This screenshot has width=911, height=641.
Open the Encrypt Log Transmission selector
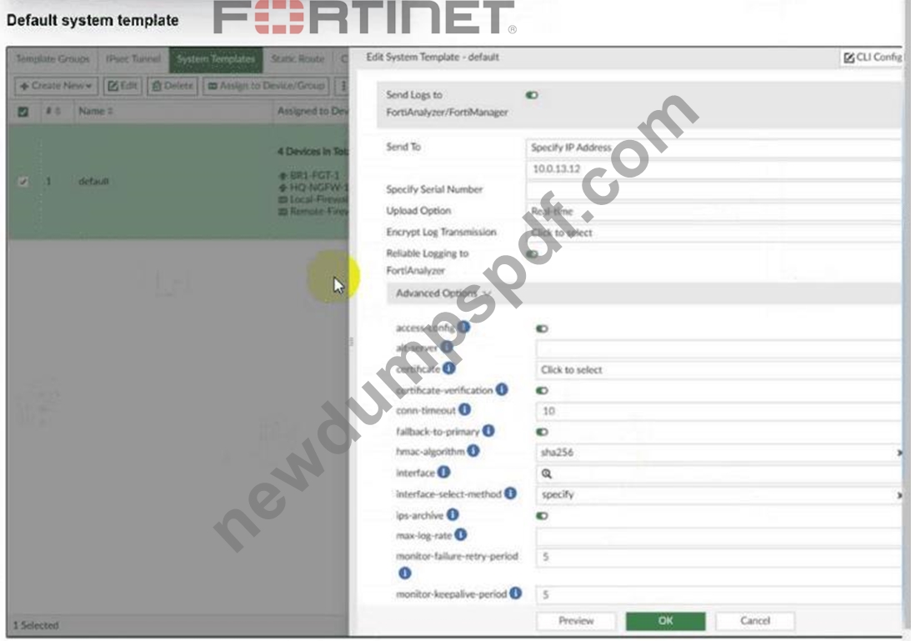(715, 233)
